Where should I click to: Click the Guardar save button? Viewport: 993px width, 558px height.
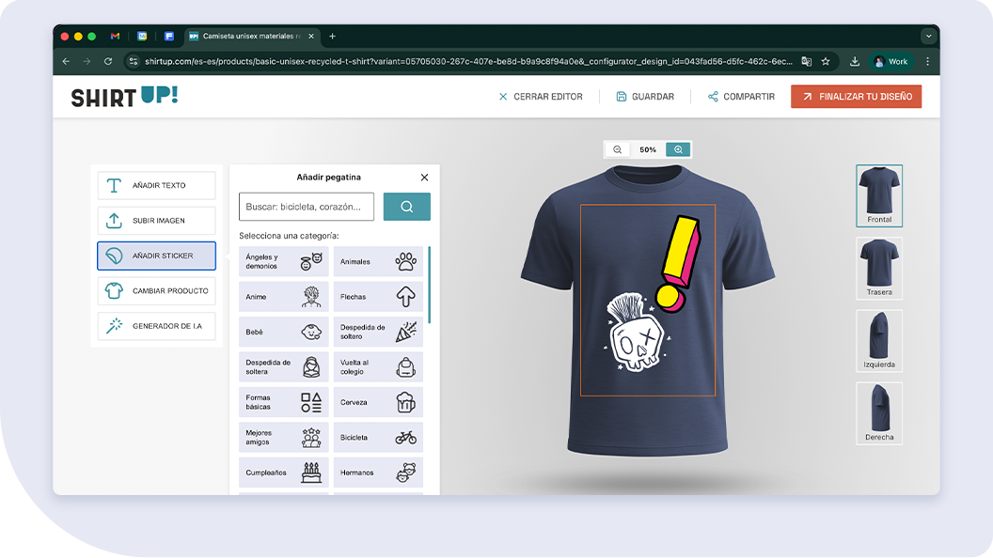[x=645, y=97]
